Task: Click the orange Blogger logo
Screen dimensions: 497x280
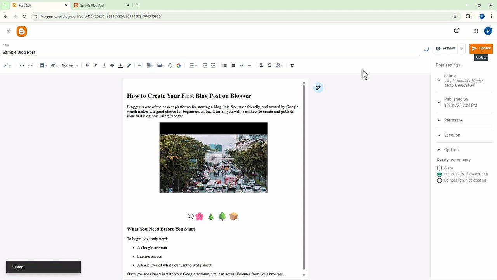Action: point(22,31)
